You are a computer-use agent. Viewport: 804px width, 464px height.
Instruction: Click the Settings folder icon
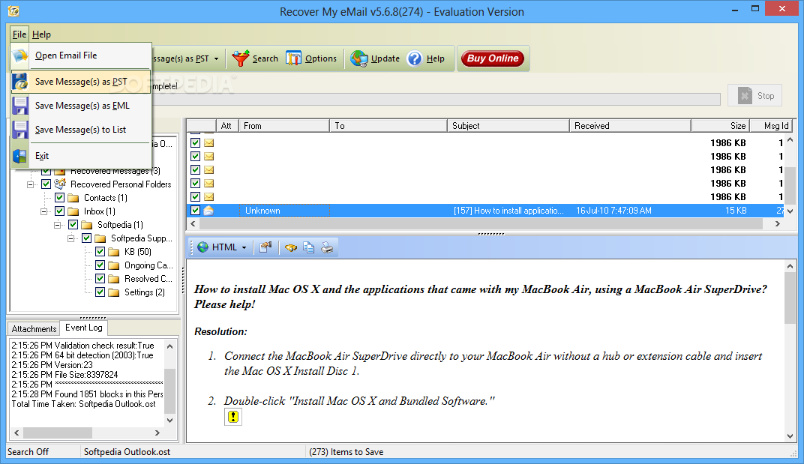coord(114,292)
